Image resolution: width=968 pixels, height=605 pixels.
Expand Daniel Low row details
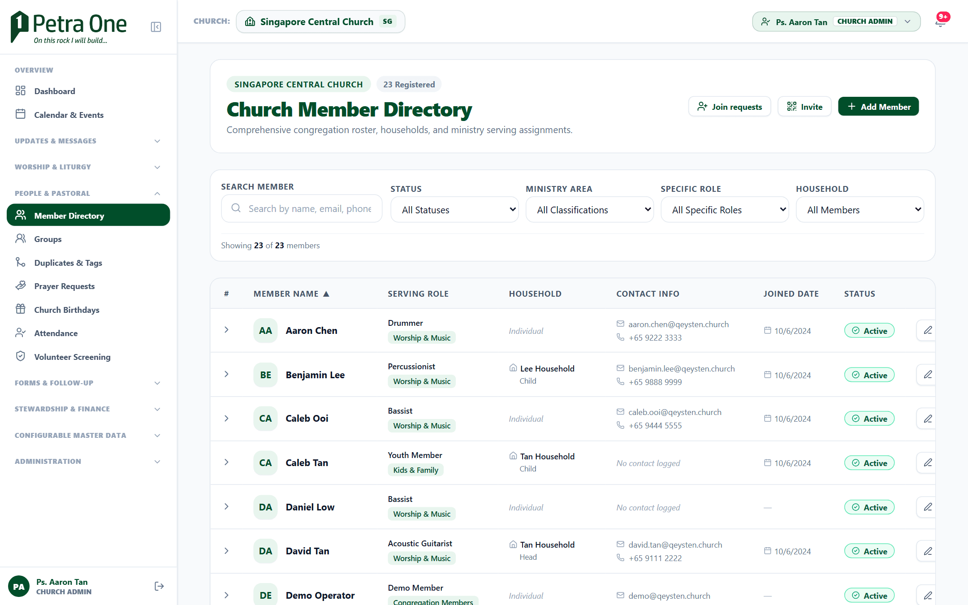[226, 506]
